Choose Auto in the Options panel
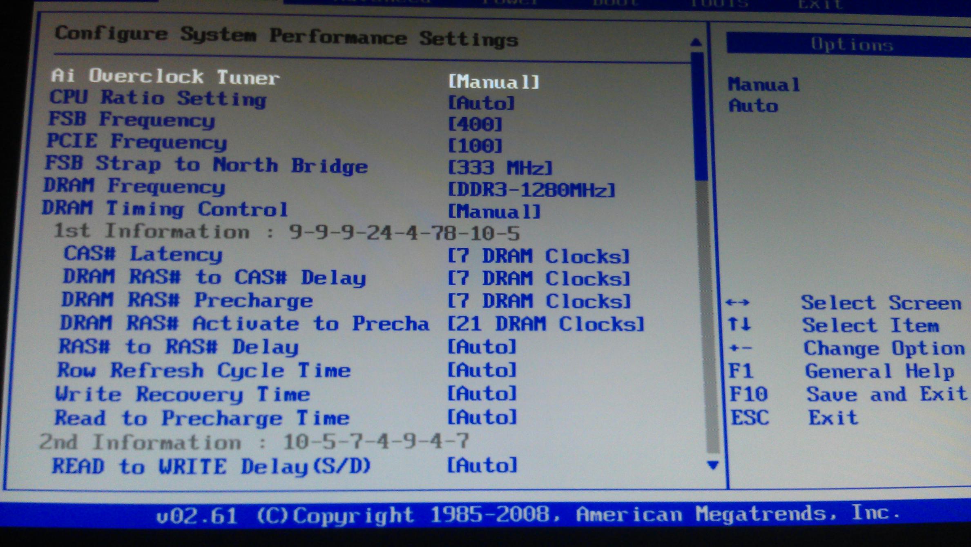 [753, 106]
